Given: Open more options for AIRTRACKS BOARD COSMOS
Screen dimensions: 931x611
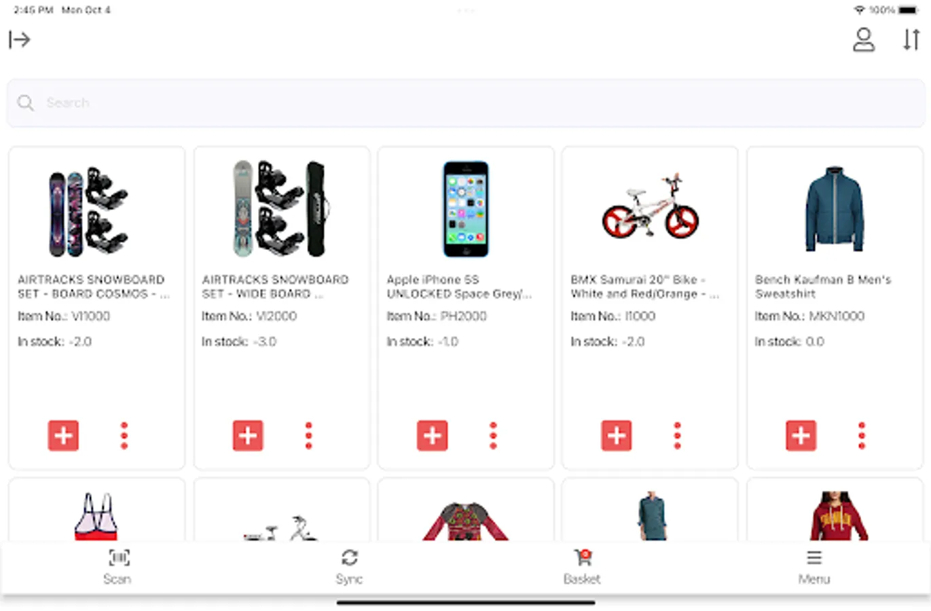Looking at the screenshot, I should click(124, 435).
